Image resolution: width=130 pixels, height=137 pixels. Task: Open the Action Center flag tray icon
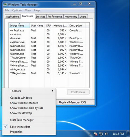(x=96, y=134)
